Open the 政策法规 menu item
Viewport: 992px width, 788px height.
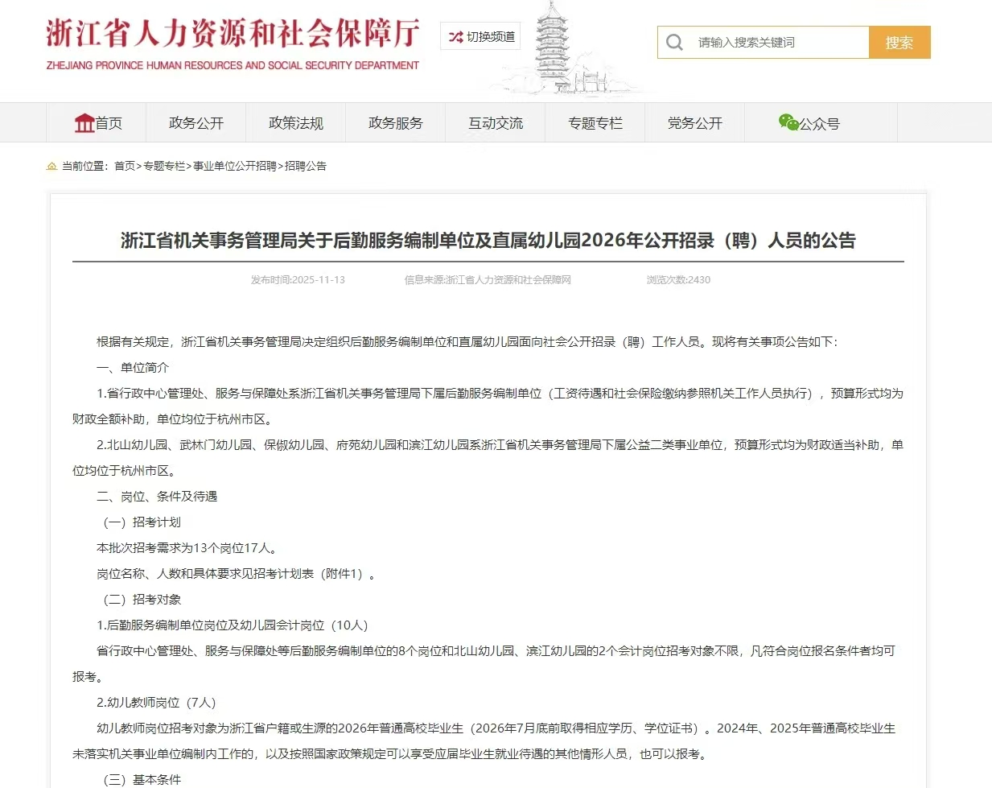point(296,122)
